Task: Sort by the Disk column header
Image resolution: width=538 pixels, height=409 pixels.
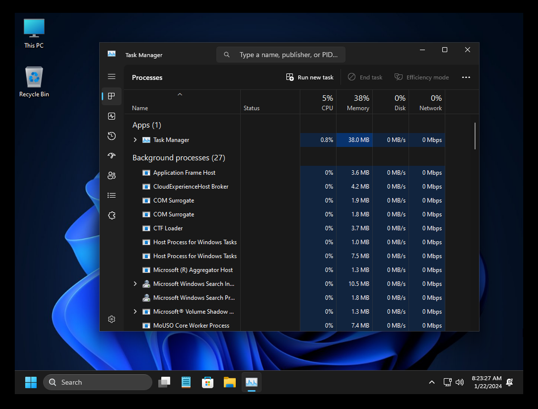Action: tap(391, 103)
